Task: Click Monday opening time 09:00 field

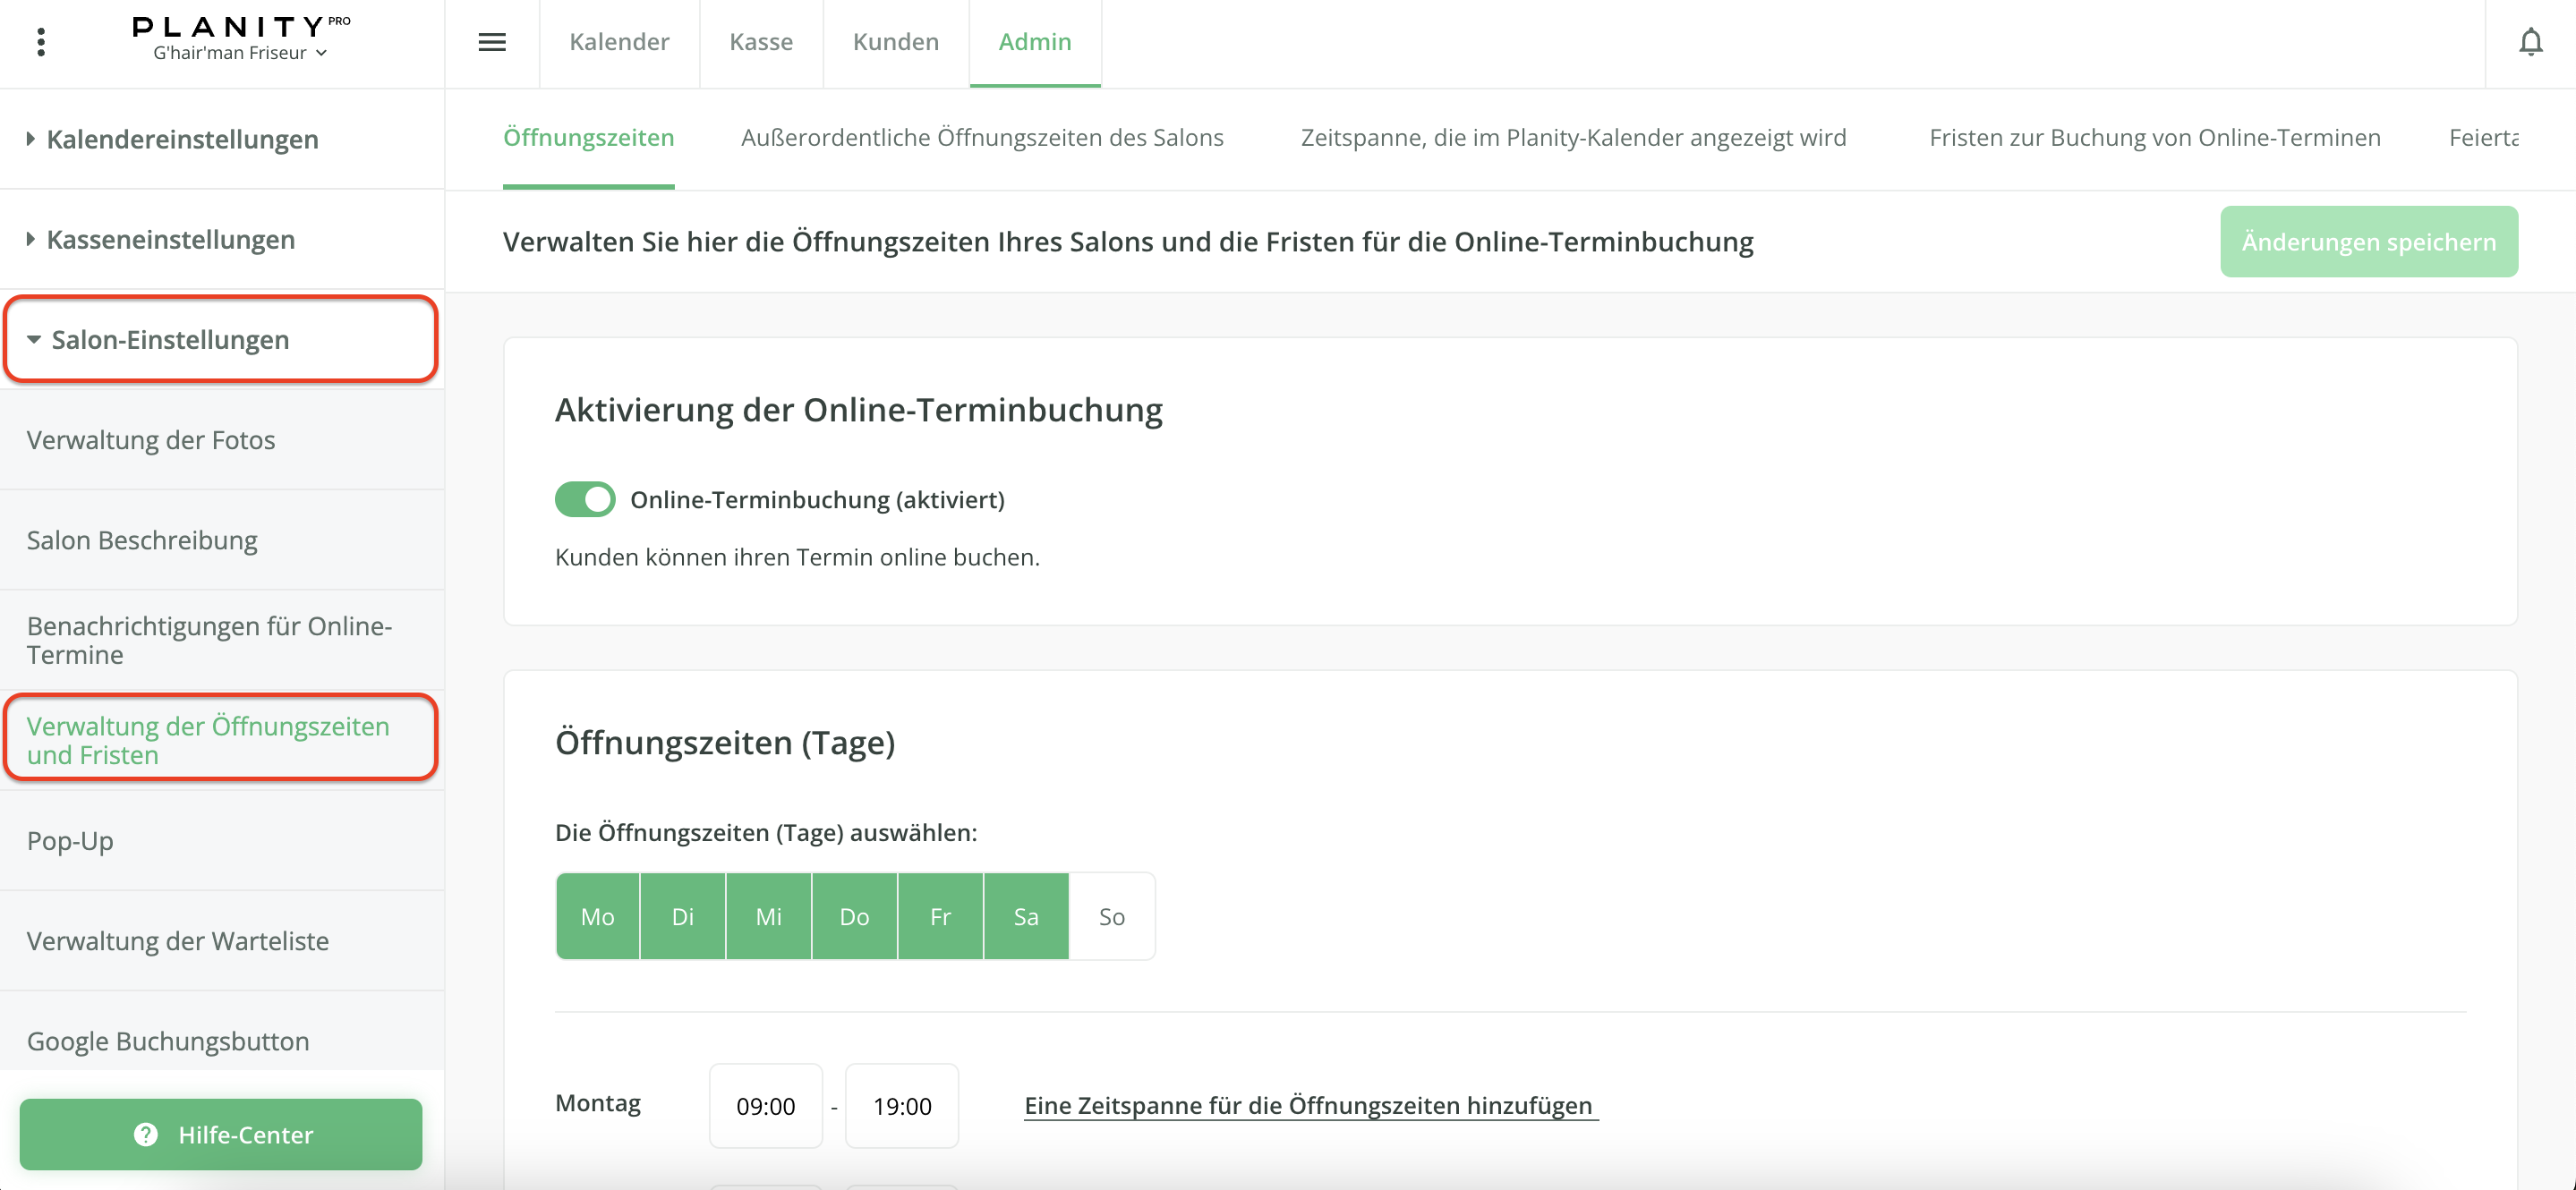Action: 765,1106
